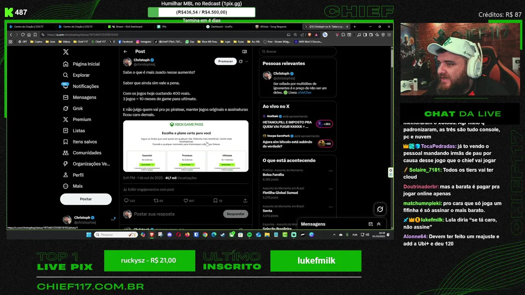525x295 pixels.
Task: Open Grok from the X sidebar
Action: point(73,108)
